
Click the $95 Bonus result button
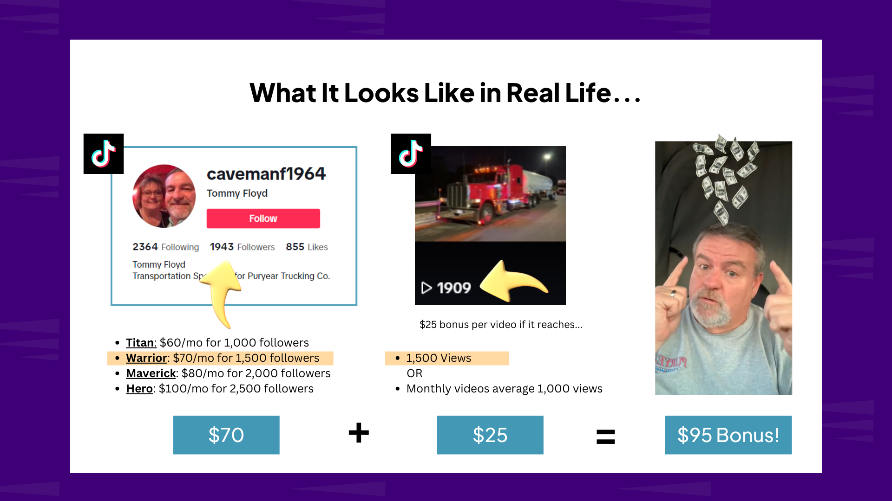pyautogui.click(x=727, y=436)
